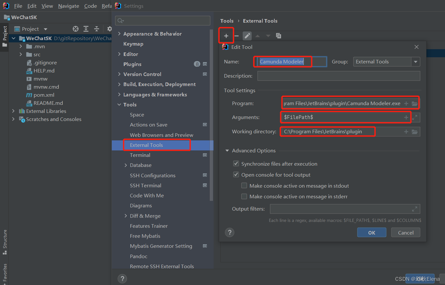Open Project view dropdown arrow

[x=46, y=29]
